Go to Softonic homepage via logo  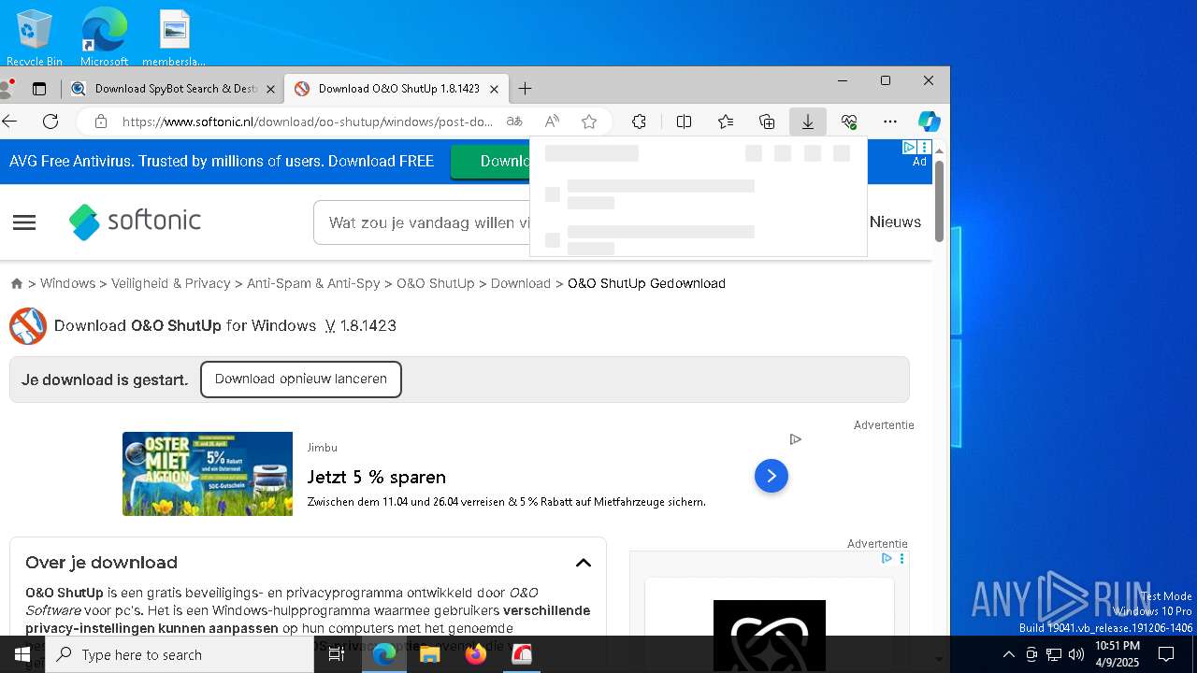136,222
